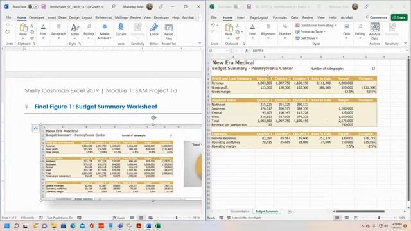Open Format as Table dropdown
Viewport: 411px width, 231px height.
point(311,31)
